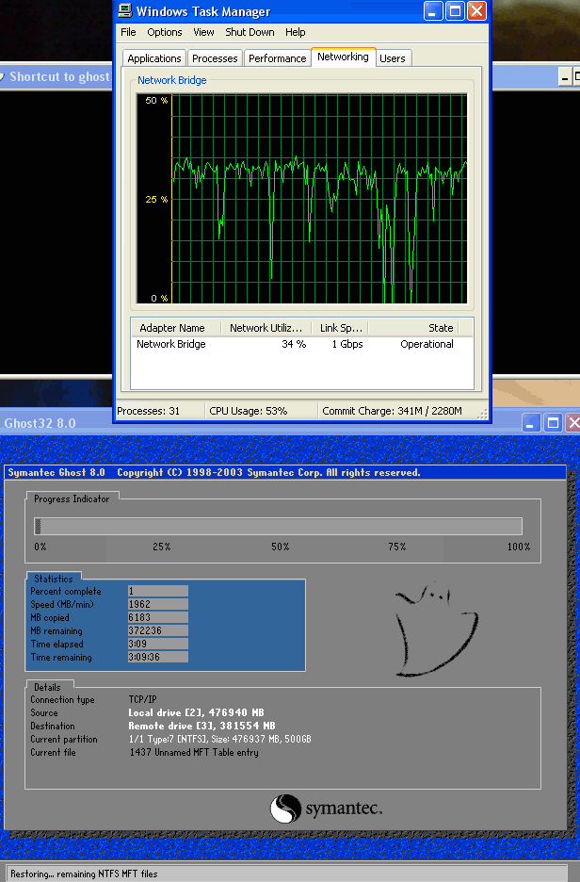Click the 1 Gbps link speed value

(347, 344)
